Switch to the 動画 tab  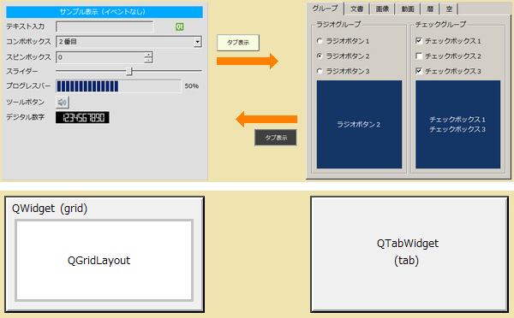(x=408, y=9)
